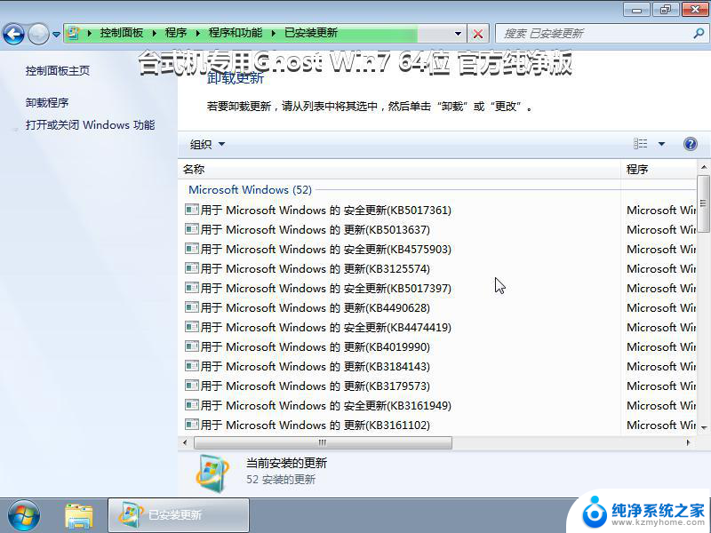This screenshot has height=533, width=711.
Task: Click the icon beside update KB3184143
Action: click(x=192, y=365)
